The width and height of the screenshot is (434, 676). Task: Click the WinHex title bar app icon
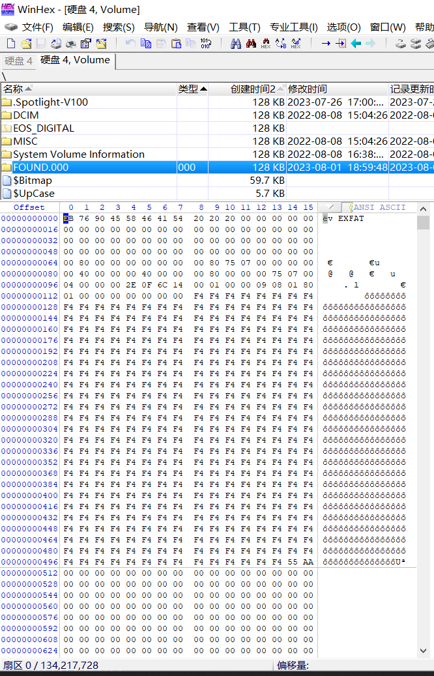point(8,9)
